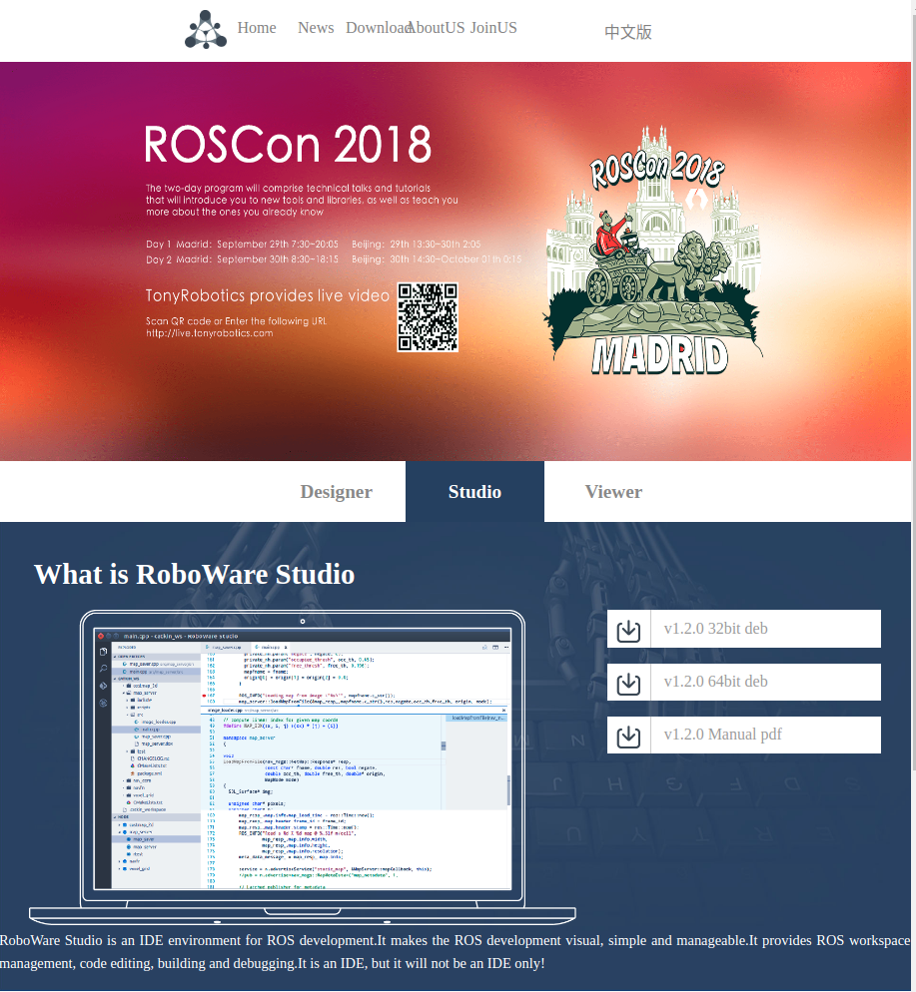Screen dimensions: 916x992
Task: Go to the News page
Action: tap(316, 28)
